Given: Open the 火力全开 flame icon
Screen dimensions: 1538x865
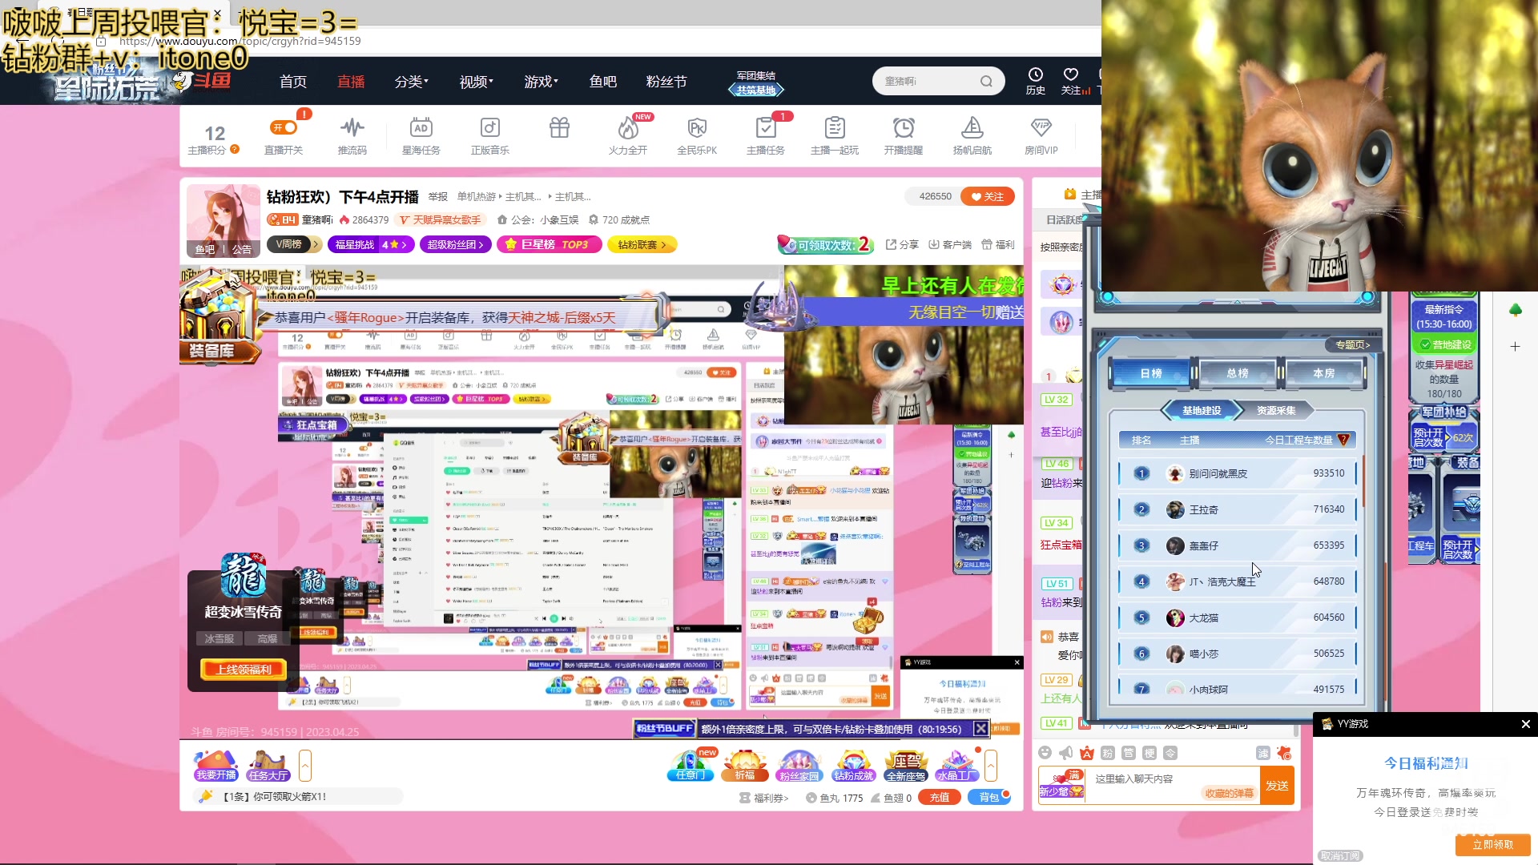Looking at the screenshot, I should pos(628,127).
